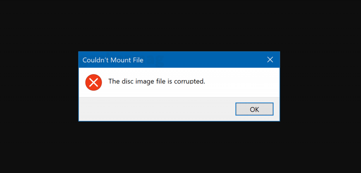Dismiss the error with the OK button
This screenshot has width=361, height=173.
pos(255,109)
